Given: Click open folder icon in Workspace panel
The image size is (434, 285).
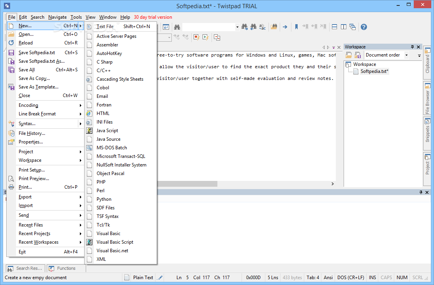Looking at the screenshot, I should point(349,55).
